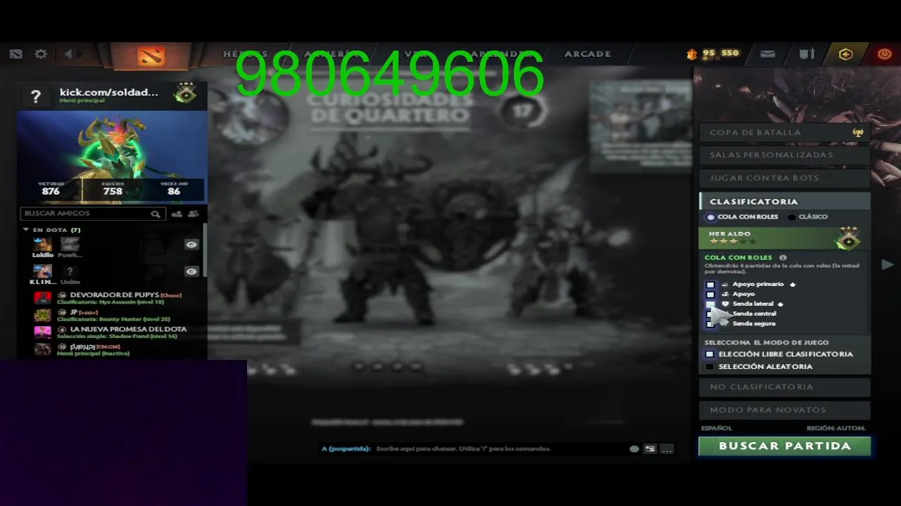Open the Arcade top menu tab
The width and height of the screenshot is (901, 506).
(x=587, y=54)
